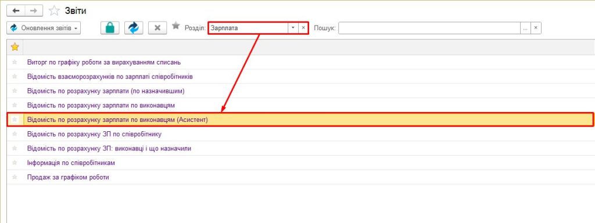Expand the Розділ dropdown arrow

tap(293, 28)
